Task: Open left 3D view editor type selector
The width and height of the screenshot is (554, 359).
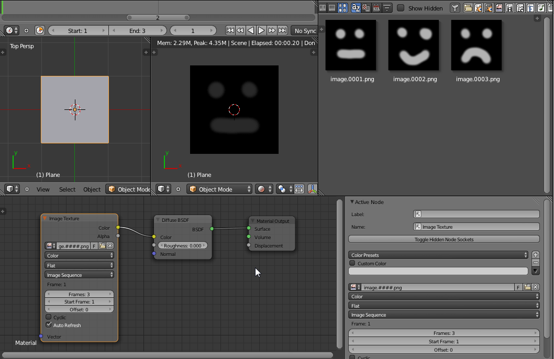Action: click(x=12, y=189)
